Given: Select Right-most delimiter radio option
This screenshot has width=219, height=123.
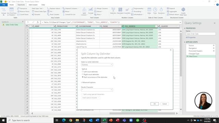Looking at the screenshot, I should (82, 74).
